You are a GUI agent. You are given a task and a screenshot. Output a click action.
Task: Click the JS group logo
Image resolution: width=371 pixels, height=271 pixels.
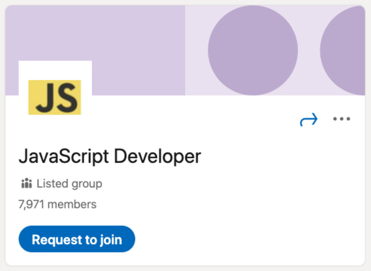[55, 97]
